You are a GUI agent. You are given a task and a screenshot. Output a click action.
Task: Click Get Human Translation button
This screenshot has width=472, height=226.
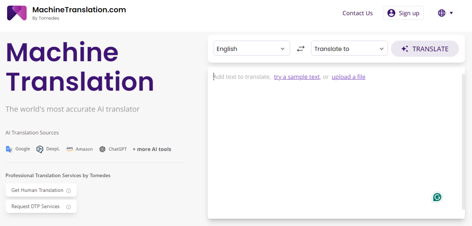click(x=41, y=190)
